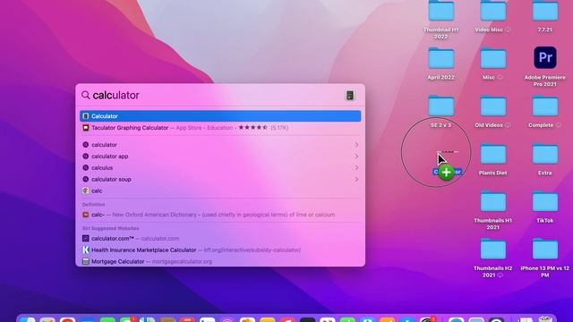Click the calculator.com site icon

click(86, 239)
